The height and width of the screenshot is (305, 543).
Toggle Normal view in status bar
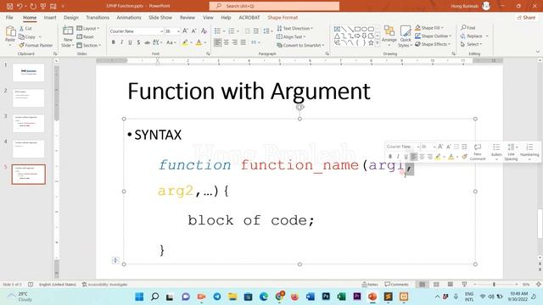tap(423, 285)
